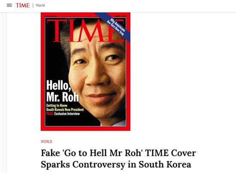The width and height of the screenshot is (236, 173).
Task: Click the gray strip left of the article
Action: coord(3,93)
